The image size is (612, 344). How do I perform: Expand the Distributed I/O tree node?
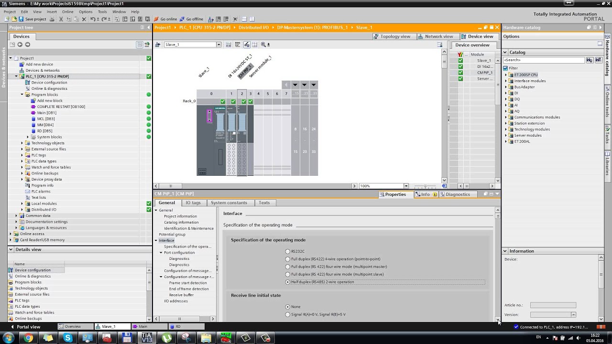pyautogui.click(x=22, y=209)
